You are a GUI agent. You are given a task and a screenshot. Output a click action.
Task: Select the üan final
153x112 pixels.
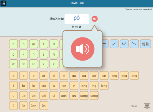click(x=34, y=106)
